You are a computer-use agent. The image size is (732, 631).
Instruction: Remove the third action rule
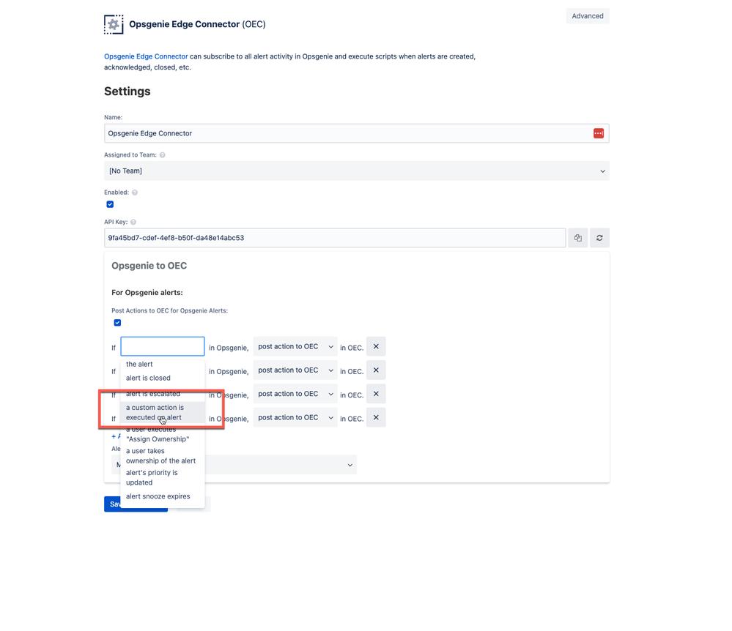tap(376, 394)
